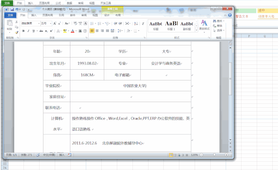Click the Increase Indent icon
Image resolution: width=278 pixels, height=170 pixels.
[120, 23]
